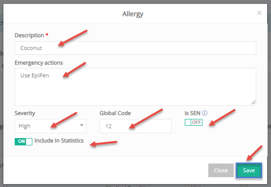Click the red required asterisk beside Description
271x187 pixels.
[x=47, y=35]
